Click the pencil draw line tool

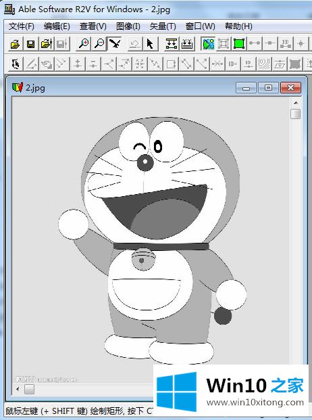(31, 64)
